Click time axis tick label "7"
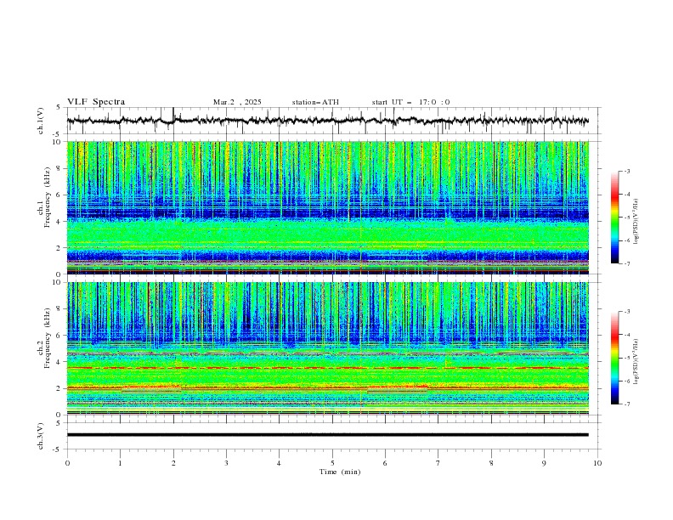 click(x=438, y=463)
